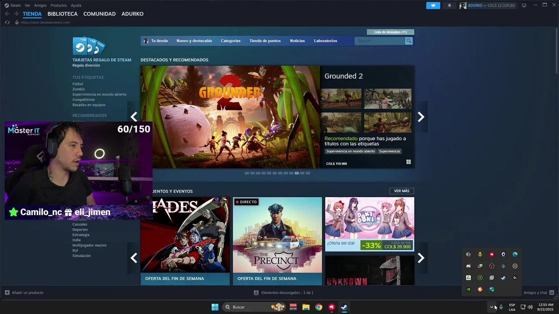Open NVIDIA icon in the tray popup

[x=468, y=289]
